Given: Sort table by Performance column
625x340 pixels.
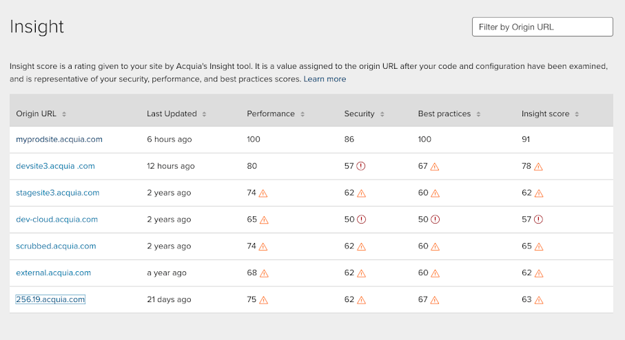Looking at the screenshot, I should coord(275,114).
